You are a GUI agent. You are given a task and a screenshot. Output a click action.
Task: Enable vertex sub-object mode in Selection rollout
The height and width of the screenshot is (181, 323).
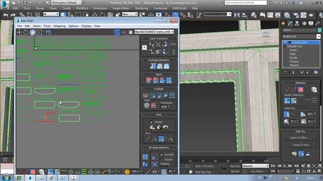pyautogui.click(x=287, y=89)
